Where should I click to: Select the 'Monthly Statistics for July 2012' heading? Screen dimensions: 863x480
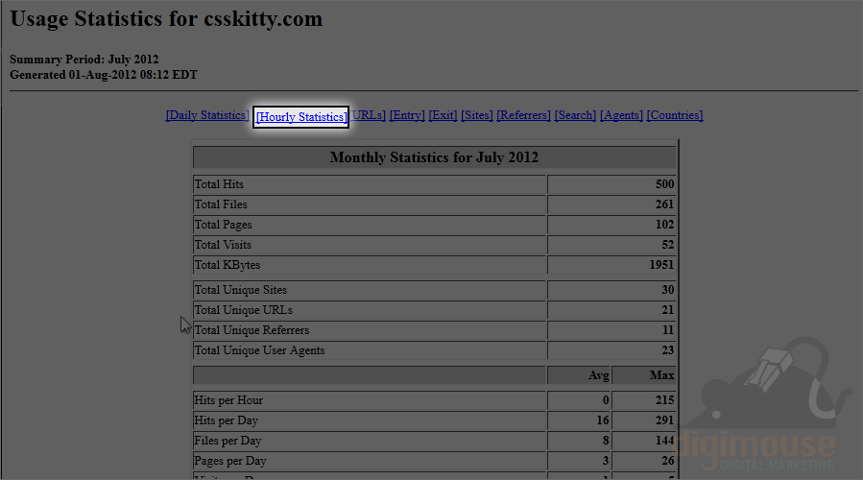[434, 157]
